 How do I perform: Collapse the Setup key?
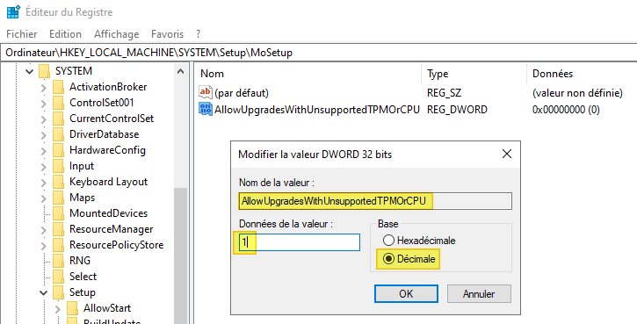tap(43, 292)
